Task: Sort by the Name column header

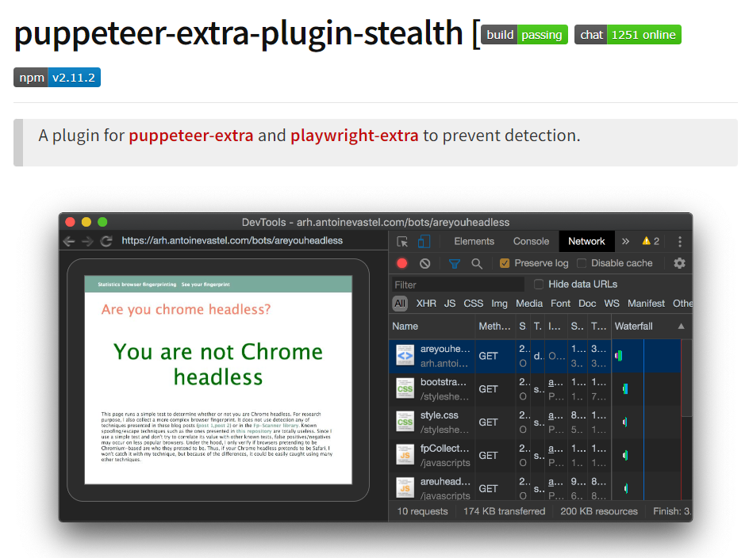Action: 432,327
